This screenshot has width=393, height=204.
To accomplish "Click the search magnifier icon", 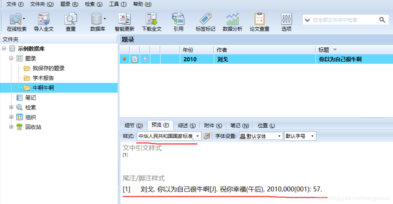I will point(382,20).
